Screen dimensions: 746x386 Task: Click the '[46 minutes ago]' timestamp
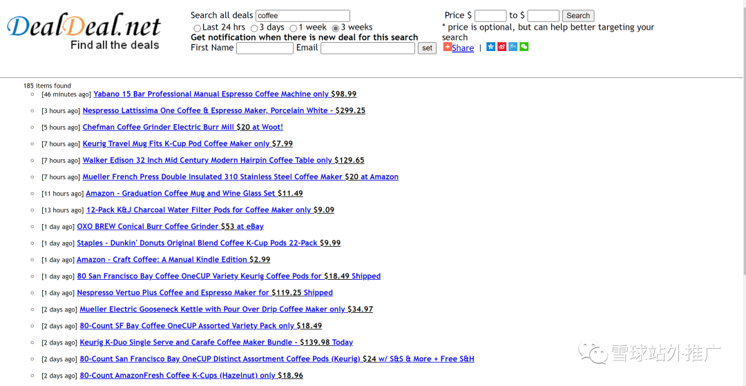pos(66,94)
